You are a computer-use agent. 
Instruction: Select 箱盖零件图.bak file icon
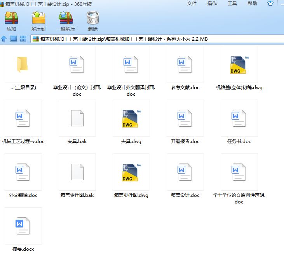point(77,172)
